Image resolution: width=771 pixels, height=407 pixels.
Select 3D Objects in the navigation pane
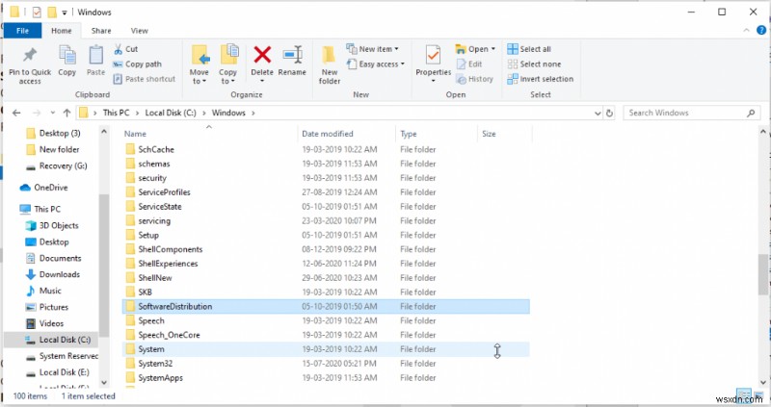click(59, 225)
